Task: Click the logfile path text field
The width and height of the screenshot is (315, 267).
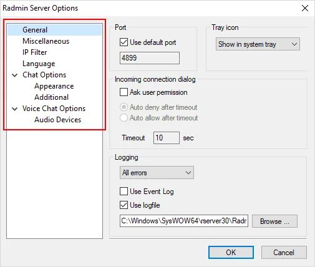Action: point(184,221)
